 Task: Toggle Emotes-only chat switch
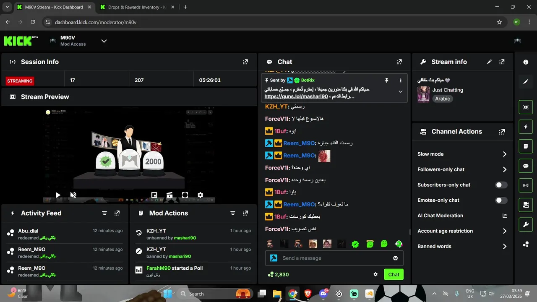pyautogui.click(x=501, y=200)
